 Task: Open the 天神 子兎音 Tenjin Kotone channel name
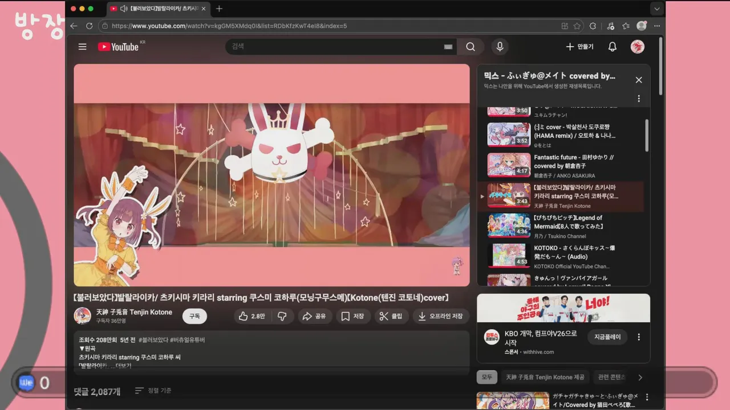click(x=134, y=312)
